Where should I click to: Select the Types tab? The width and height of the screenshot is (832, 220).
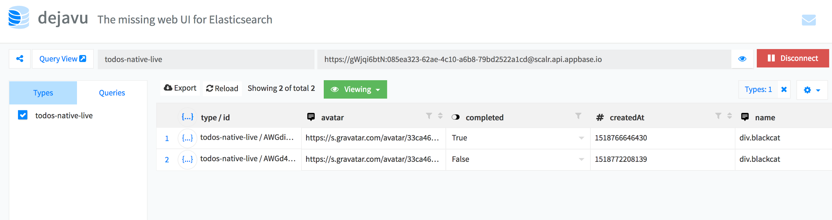tap(43, 93)
